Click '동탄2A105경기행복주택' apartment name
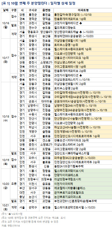The image size is (112, 229). pyautogui.click(x=69, y=166)
